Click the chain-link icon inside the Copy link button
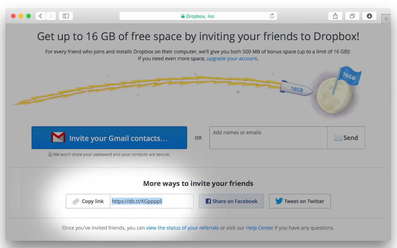The image size is (397, 248). (x=76, y=201)
